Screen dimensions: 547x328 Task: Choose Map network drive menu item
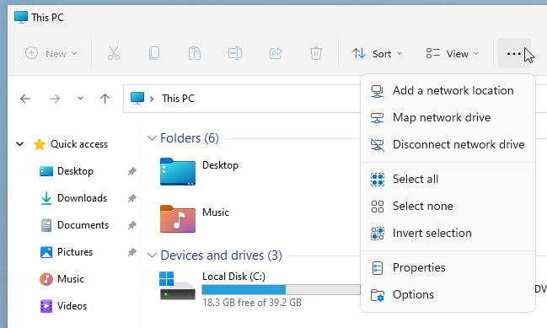448,117
